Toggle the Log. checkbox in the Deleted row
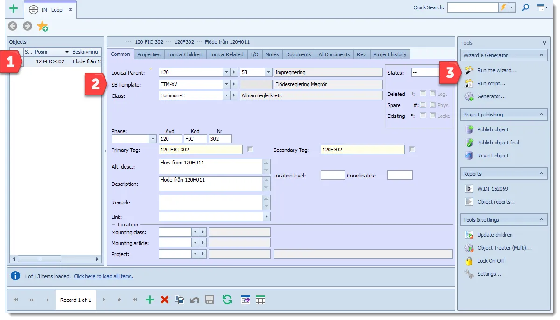Image resolution: width=560 pixels, height=320 pixels. [433, 94]
